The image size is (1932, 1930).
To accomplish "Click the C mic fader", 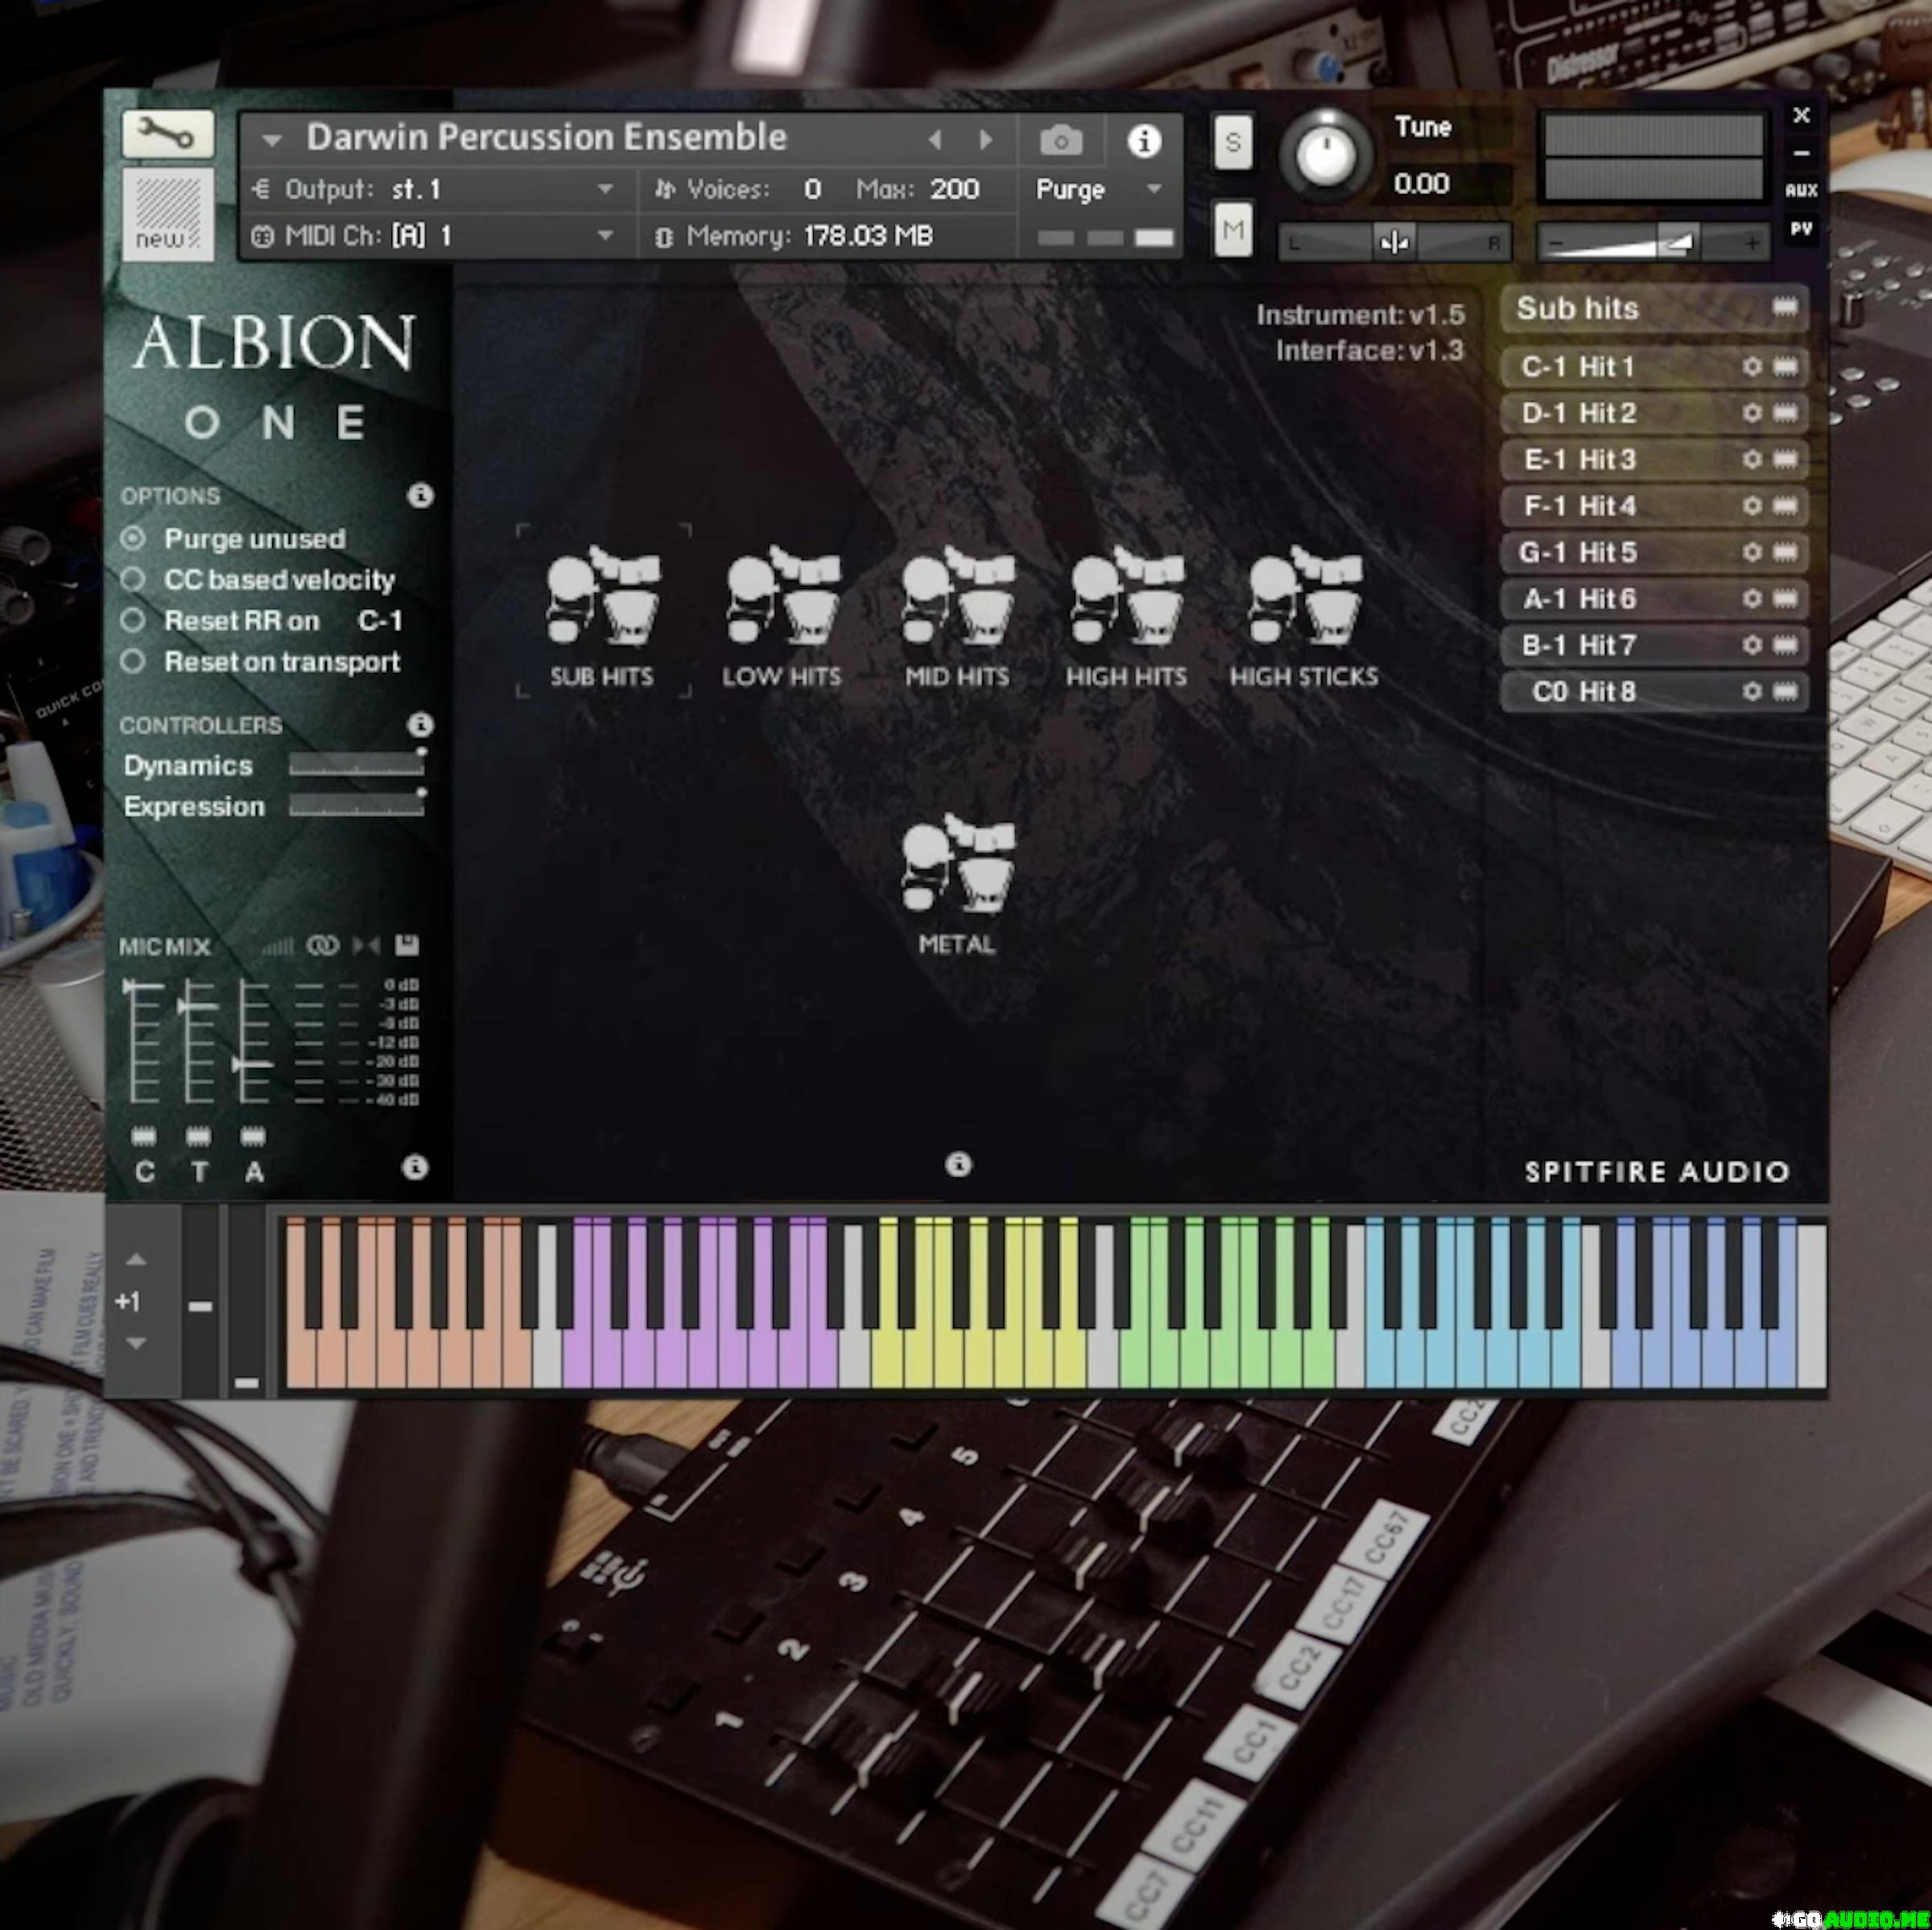I will click(144, 1043).
